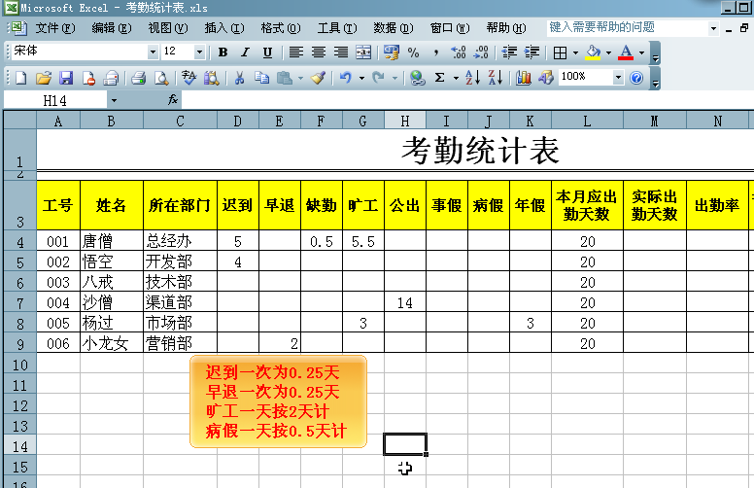Image resolution: width=754 pixels, height=488 pixels.
Task: Decrease decimal places
Action: (481, 52)
